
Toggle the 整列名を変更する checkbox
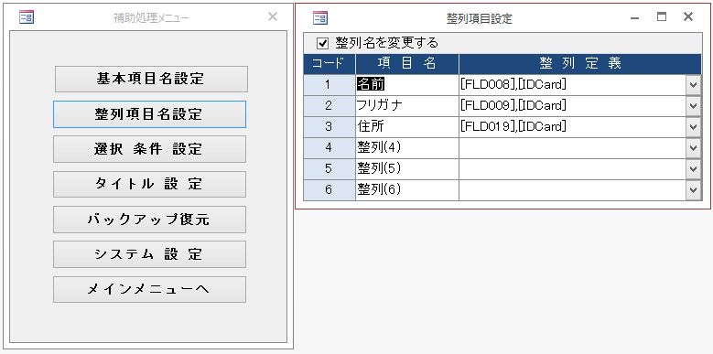322,43
